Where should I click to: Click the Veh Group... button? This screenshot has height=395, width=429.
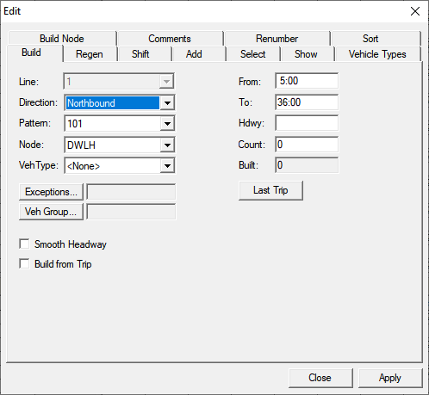[51, 212]
